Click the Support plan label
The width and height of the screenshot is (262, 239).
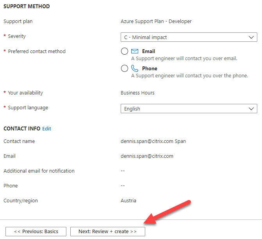tap(18, 21)
